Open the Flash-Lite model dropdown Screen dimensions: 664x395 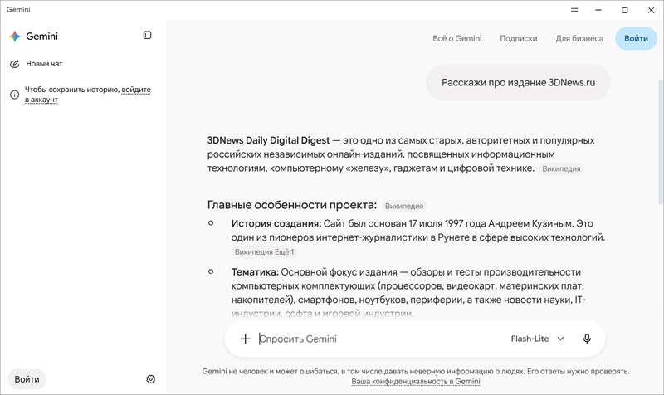(537, 339)
